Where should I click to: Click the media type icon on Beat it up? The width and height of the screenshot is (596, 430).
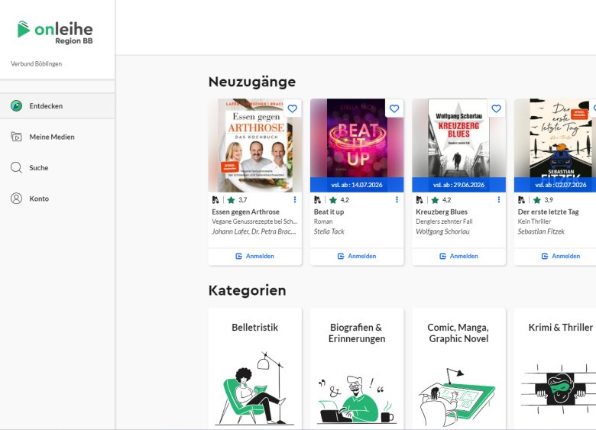pos(317,200)
